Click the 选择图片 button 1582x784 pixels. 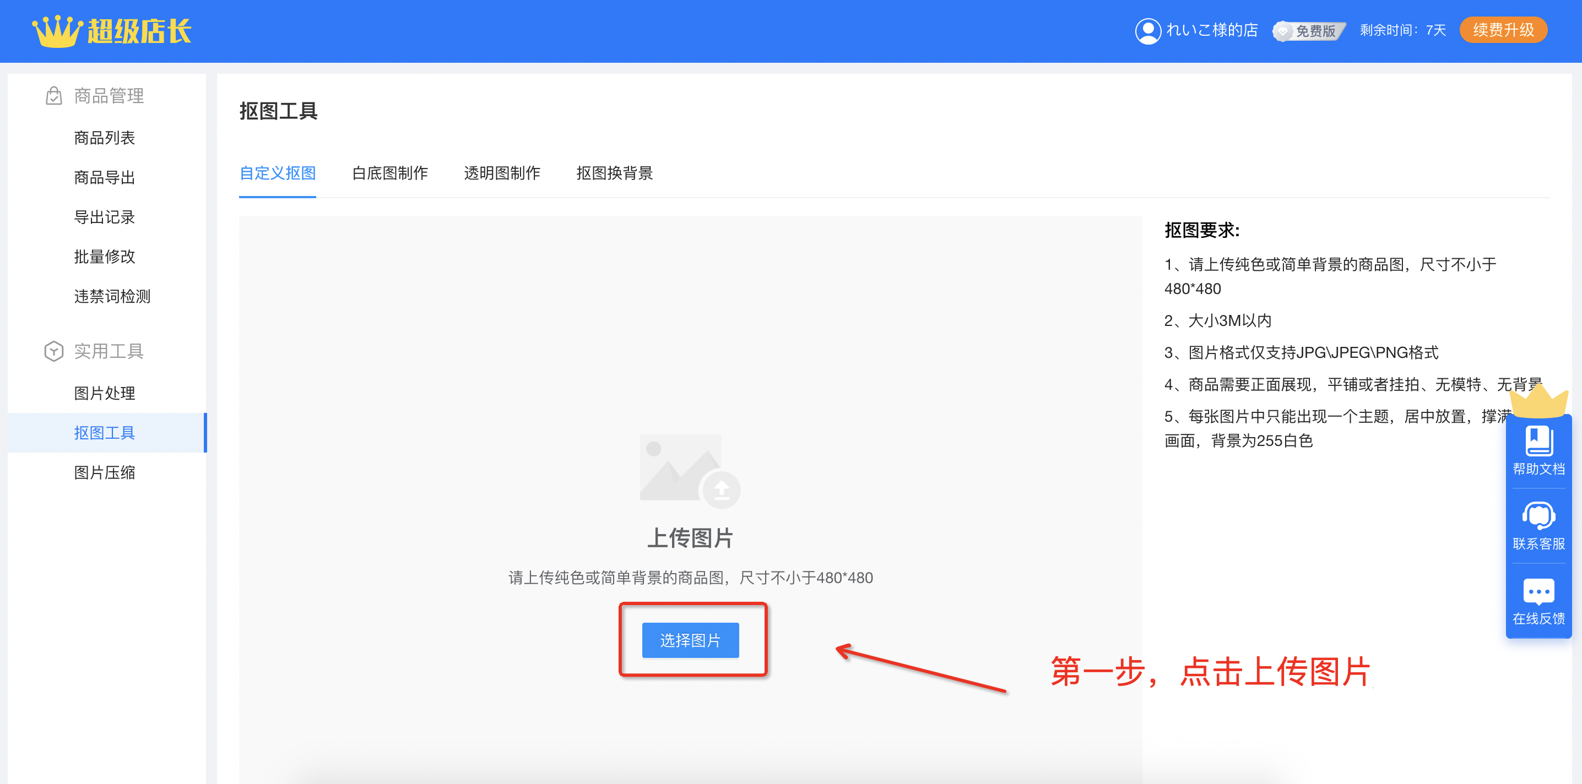tap(690, 640)
